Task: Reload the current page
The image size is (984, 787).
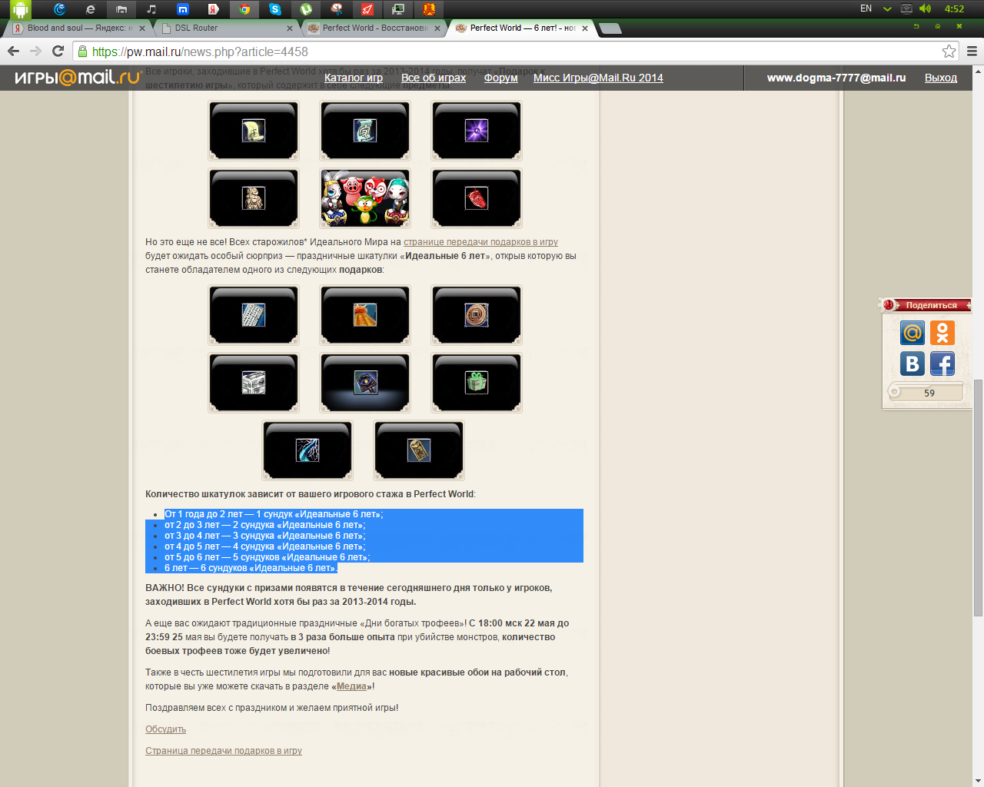Action: (x=58, y=51)
